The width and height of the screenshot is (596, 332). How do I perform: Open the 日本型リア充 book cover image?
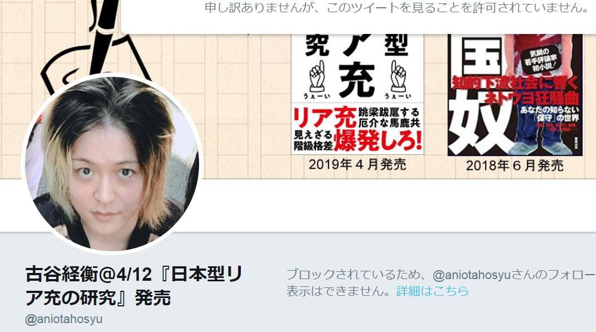pyautogui.click(x=357, y=94)
